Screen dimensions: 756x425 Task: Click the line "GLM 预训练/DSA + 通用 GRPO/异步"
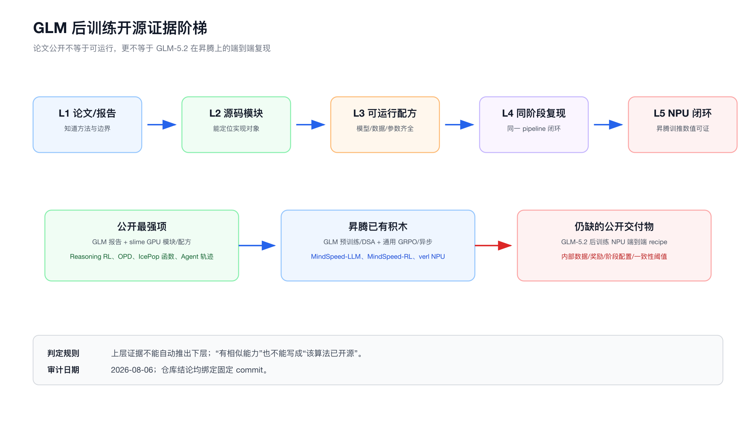[x=378, y=242]
